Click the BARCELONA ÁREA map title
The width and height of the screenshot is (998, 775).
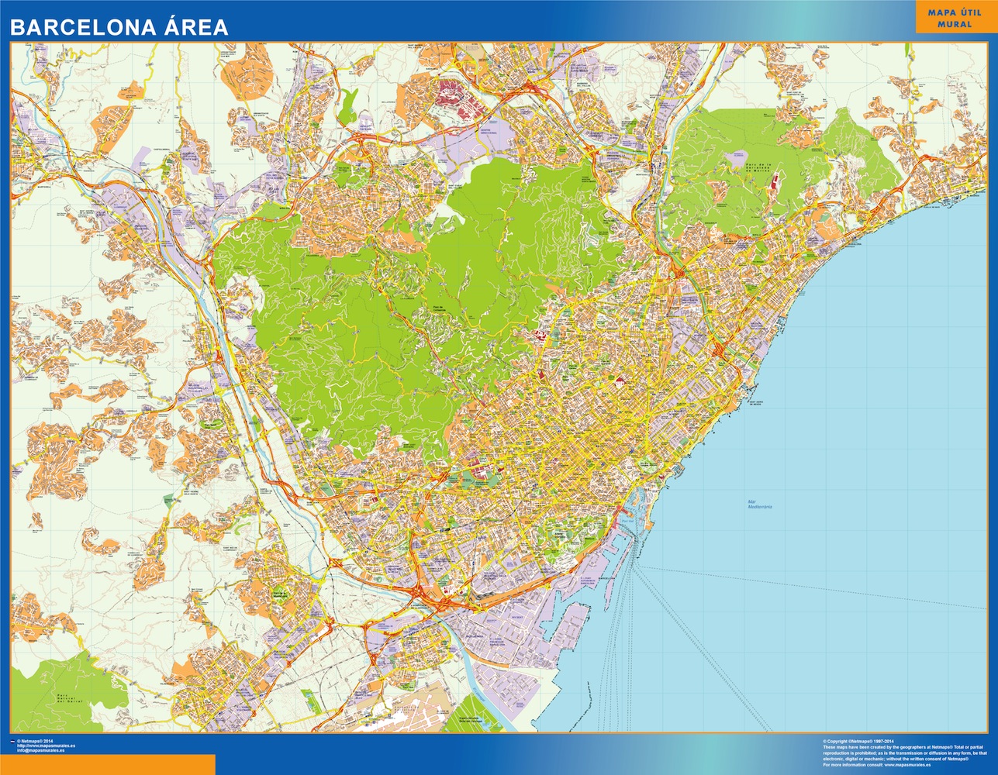click(119, 27)
